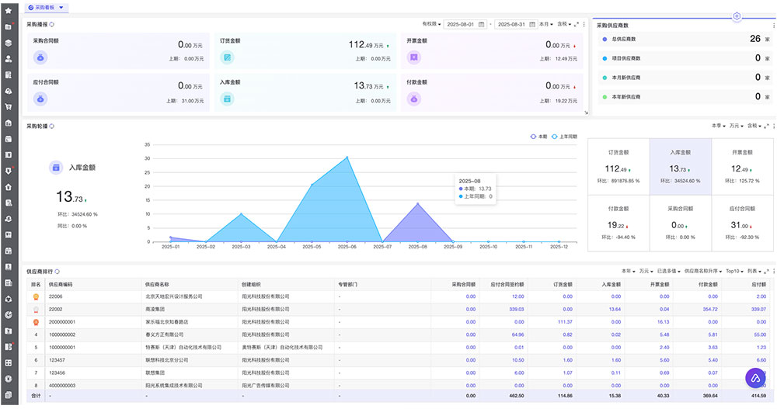Screen dimensions: 777x409
Task: Select the 付款金额 tile in carousel grid
Action: 618,221
